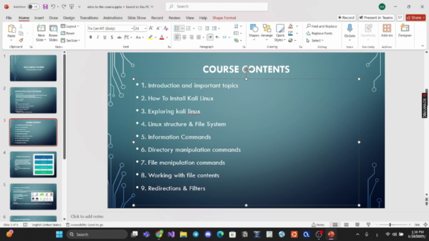Open comments pane icon near Share
The image size is (429, 241).
400,17
